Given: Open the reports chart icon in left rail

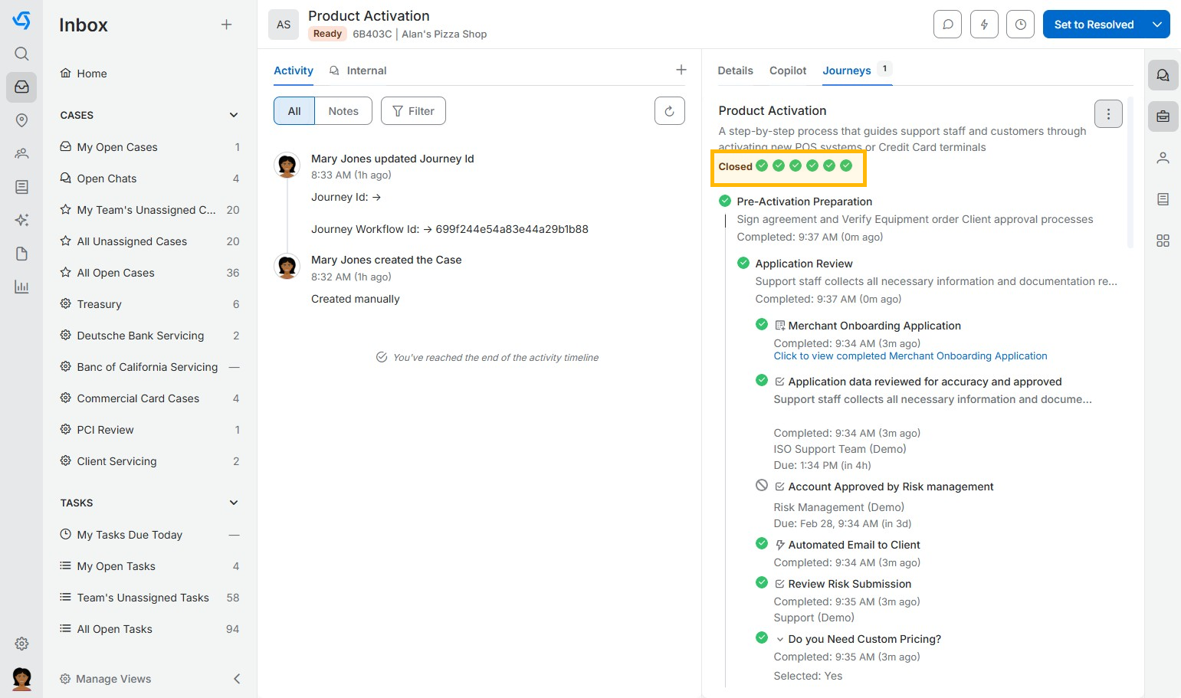Looking at the screenshot, I should 21,287.
